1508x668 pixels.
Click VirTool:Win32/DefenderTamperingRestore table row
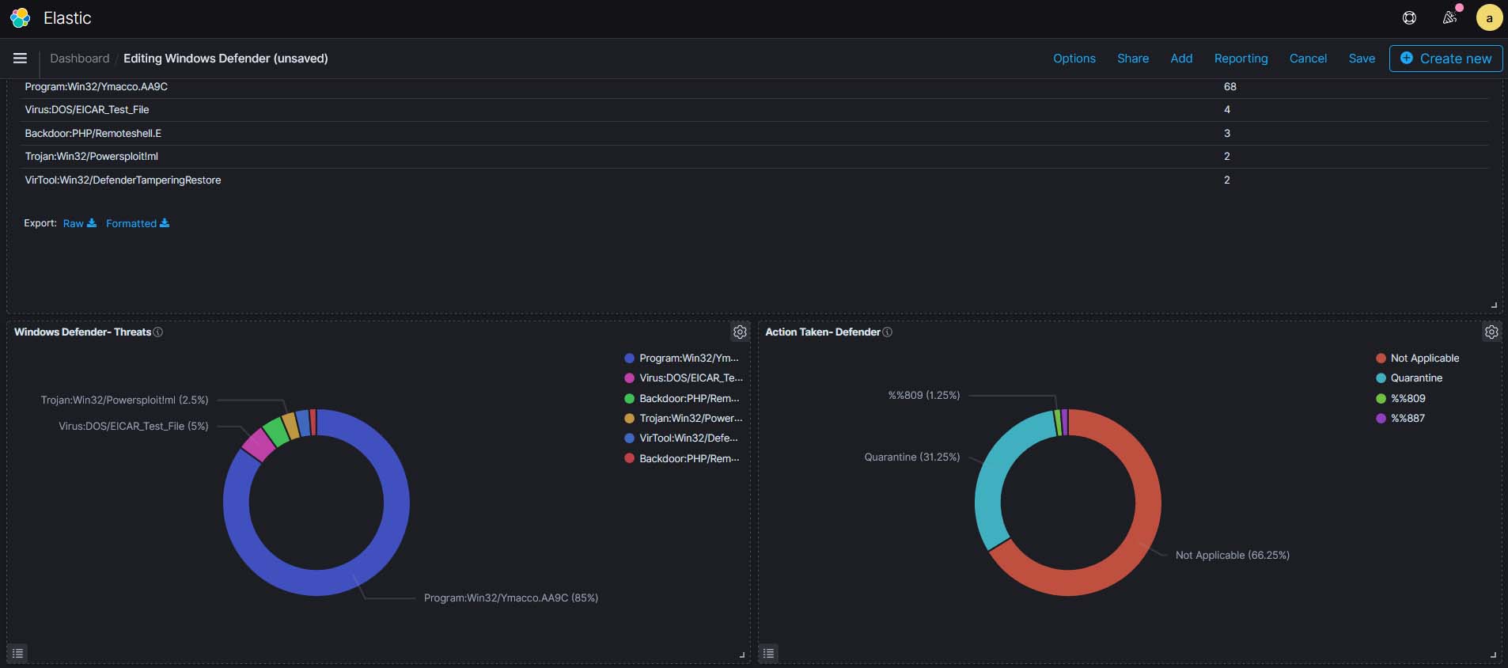(753, 180)
